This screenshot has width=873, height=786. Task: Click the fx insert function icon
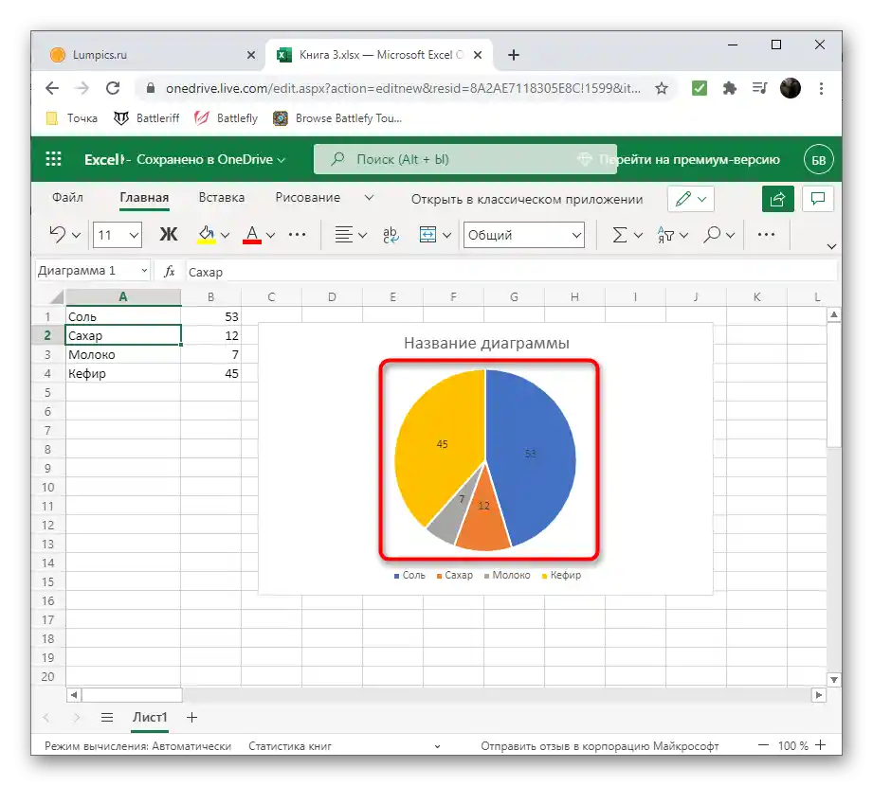tap(170, 272)
